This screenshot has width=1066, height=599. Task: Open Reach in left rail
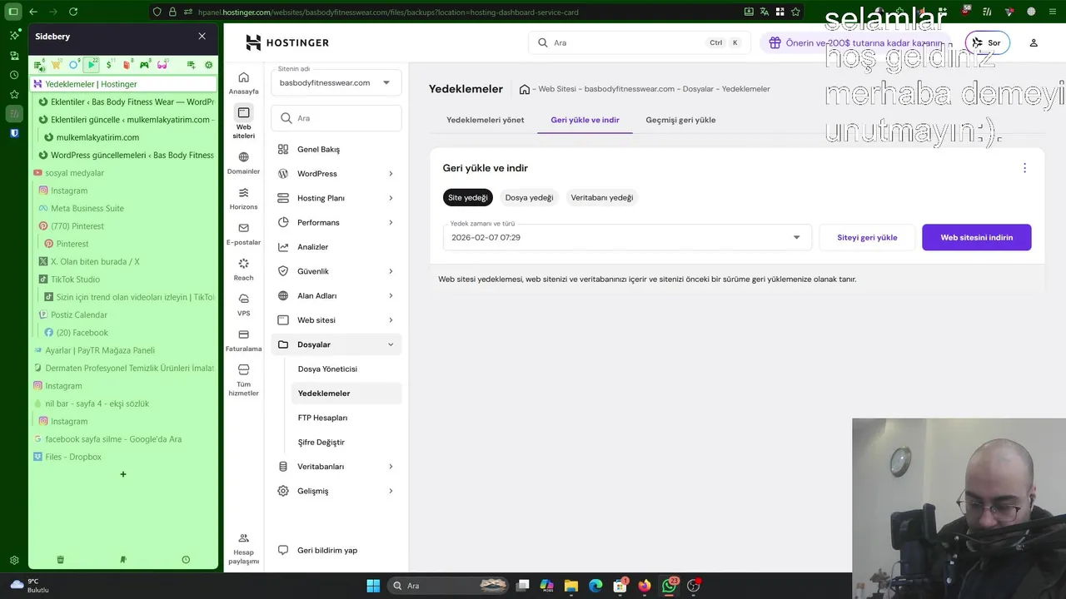(x=243, y=270)
